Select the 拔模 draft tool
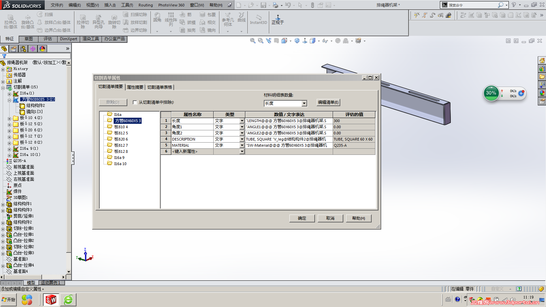This screenshot has height=307, width=546. tap(188, 23)
